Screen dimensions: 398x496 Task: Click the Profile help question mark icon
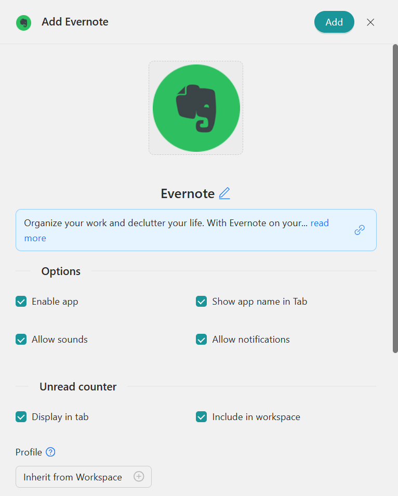click(50, 452)
